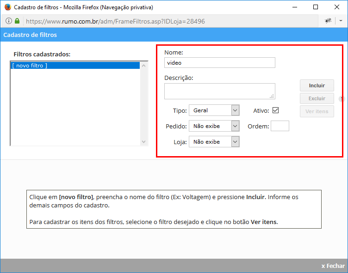The width and height of the screenshot is (348, 273).
Task: Click the extension icon beside address bar
Action: (x=328, y=21)
